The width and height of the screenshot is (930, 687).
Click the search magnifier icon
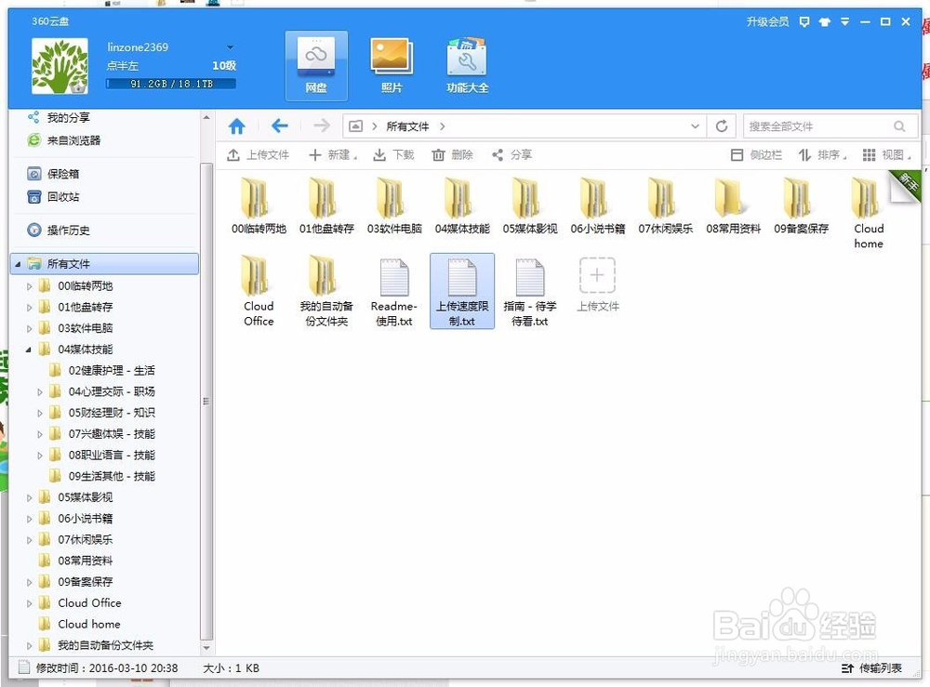pyautogui.click(x=899, y=126)
